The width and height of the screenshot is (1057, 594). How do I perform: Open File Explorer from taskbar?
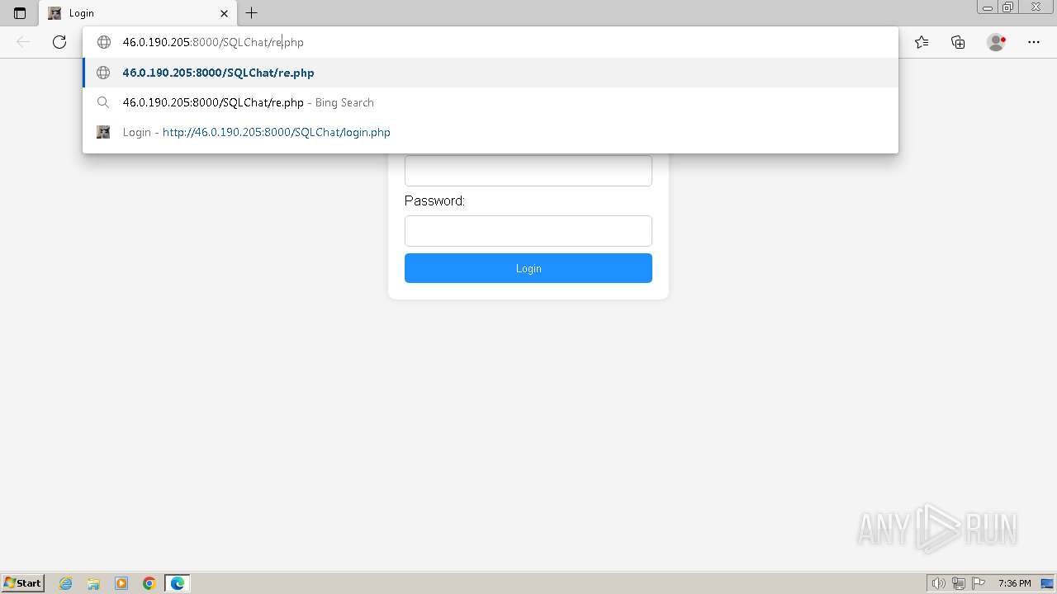tap(93, 583)
